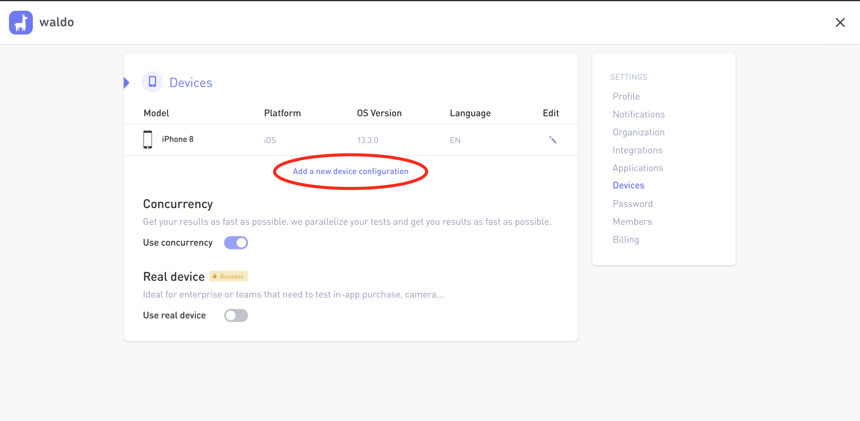Image resolution: width=860 pixels, height=421 pixels.
Task: Open Billing settings page
Action: [626, 239]
